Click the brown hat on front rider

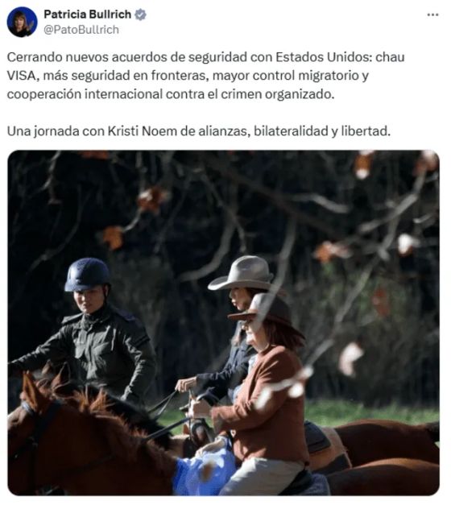pos(263,309)
